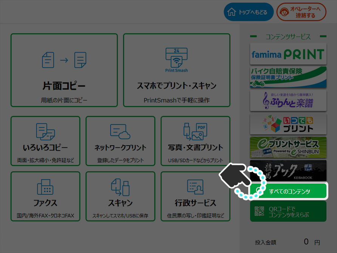Tap the いろいろコピー stacked pages icon

[x=45, y=132]
